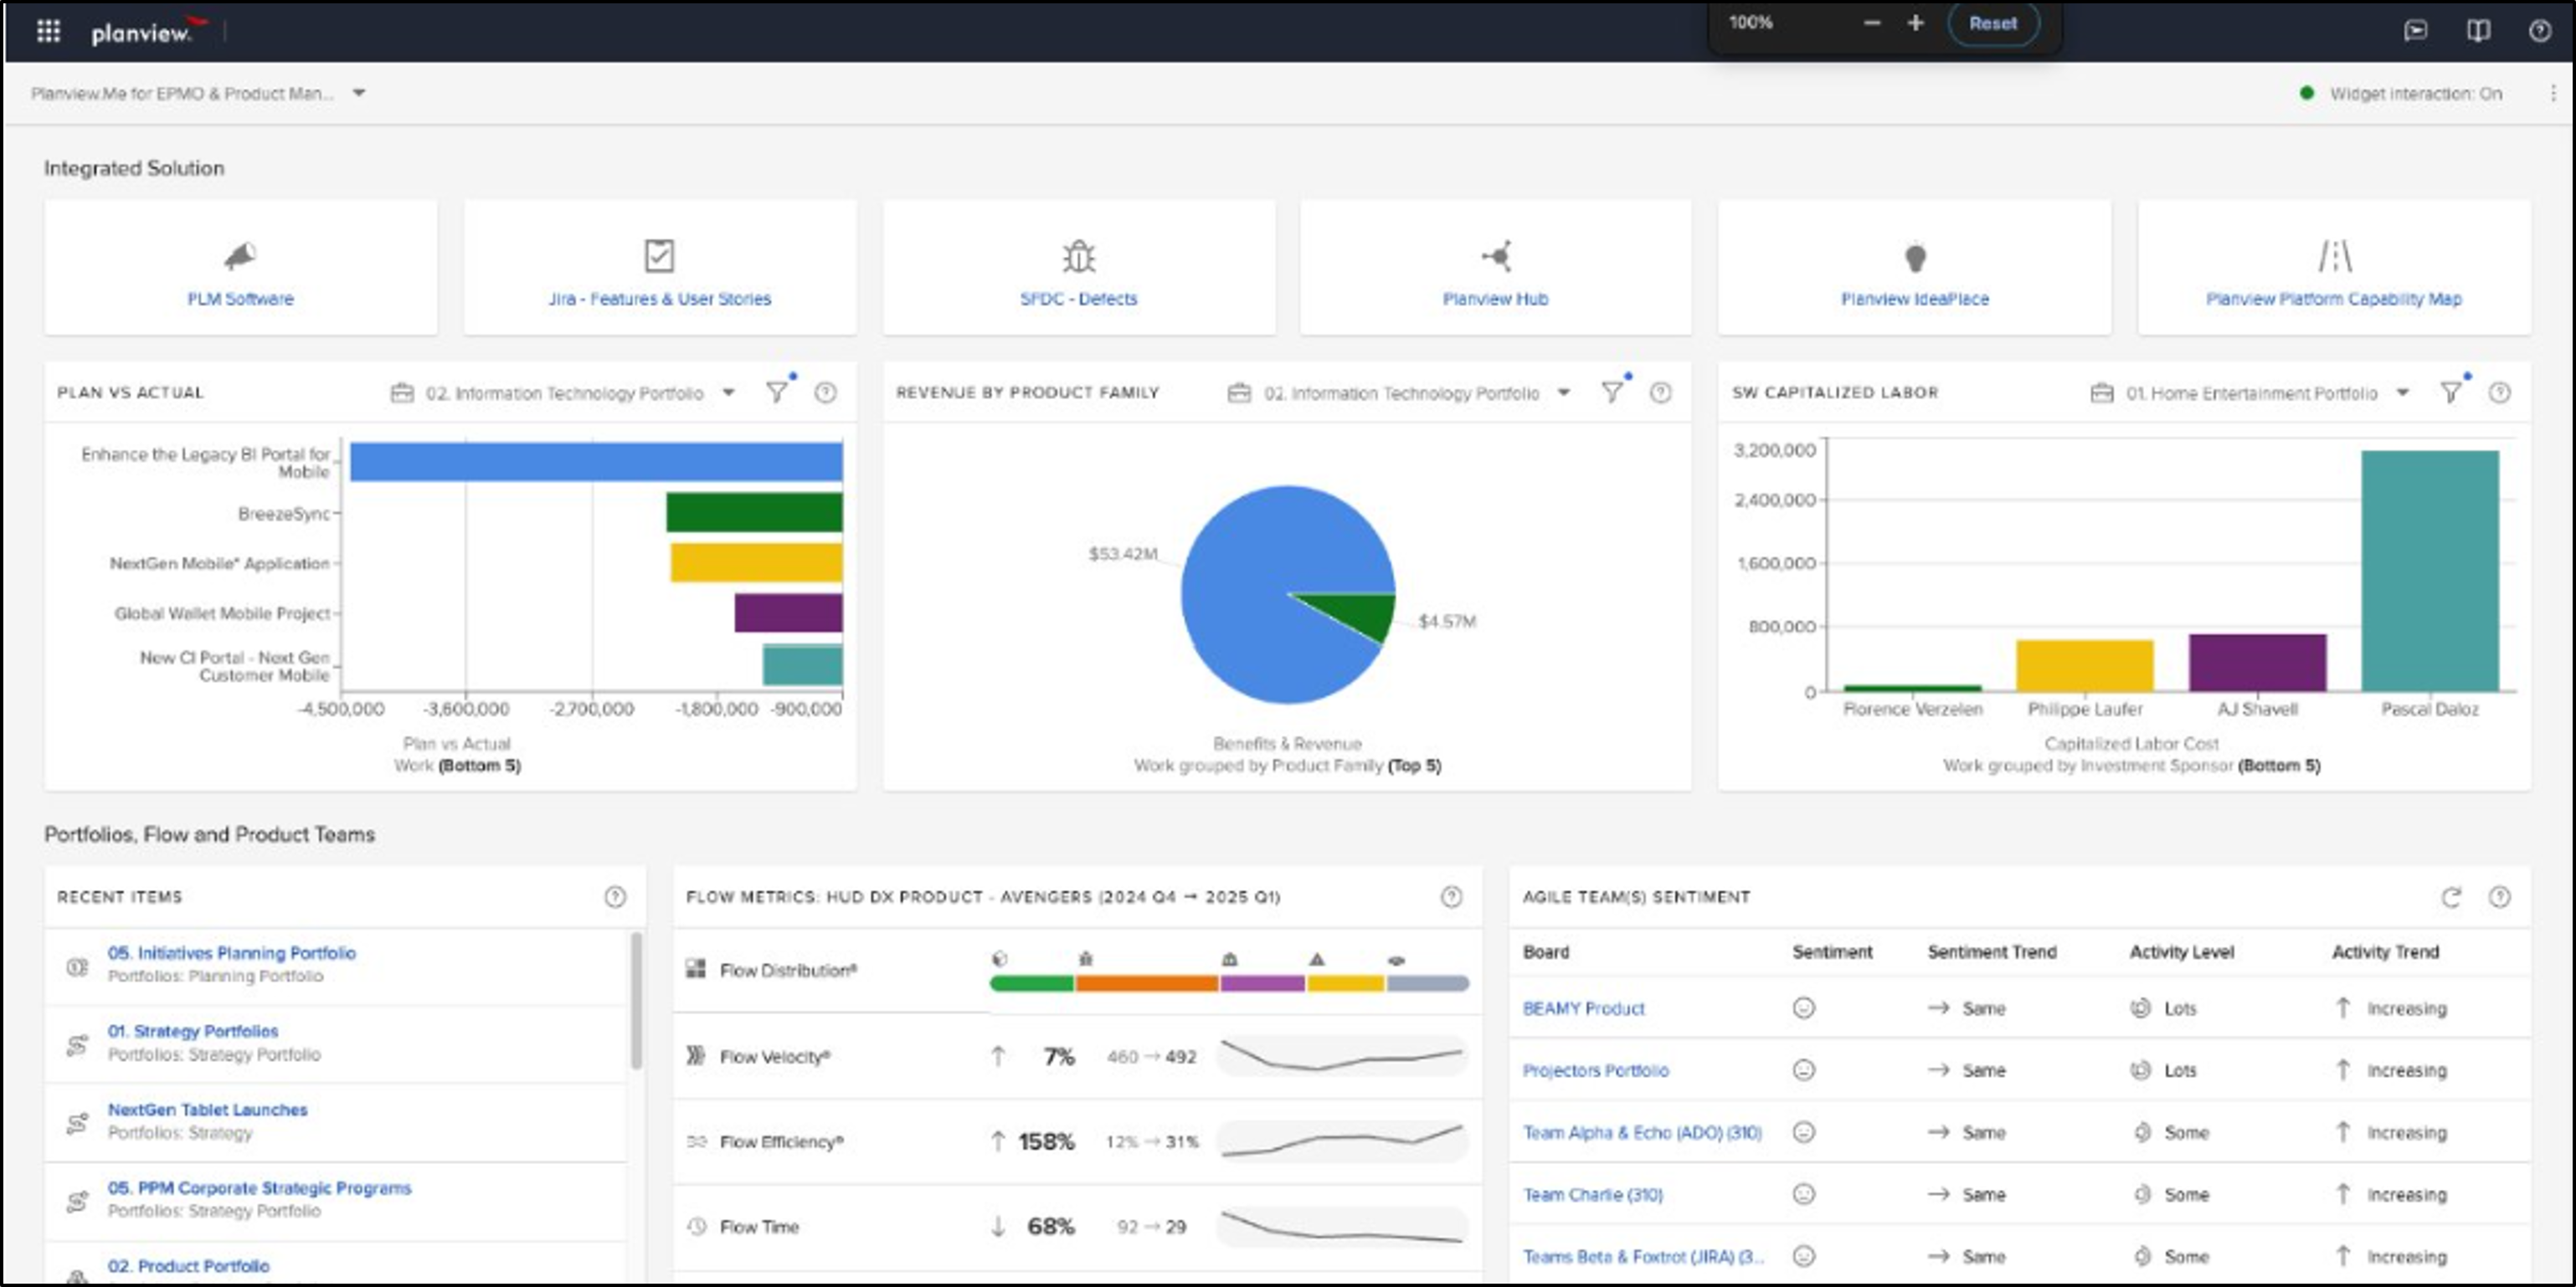This screenshot has height=1287, width=2576.
Task: Open filter in Revenue by Product Family widget
Action: click(1612, 392)
